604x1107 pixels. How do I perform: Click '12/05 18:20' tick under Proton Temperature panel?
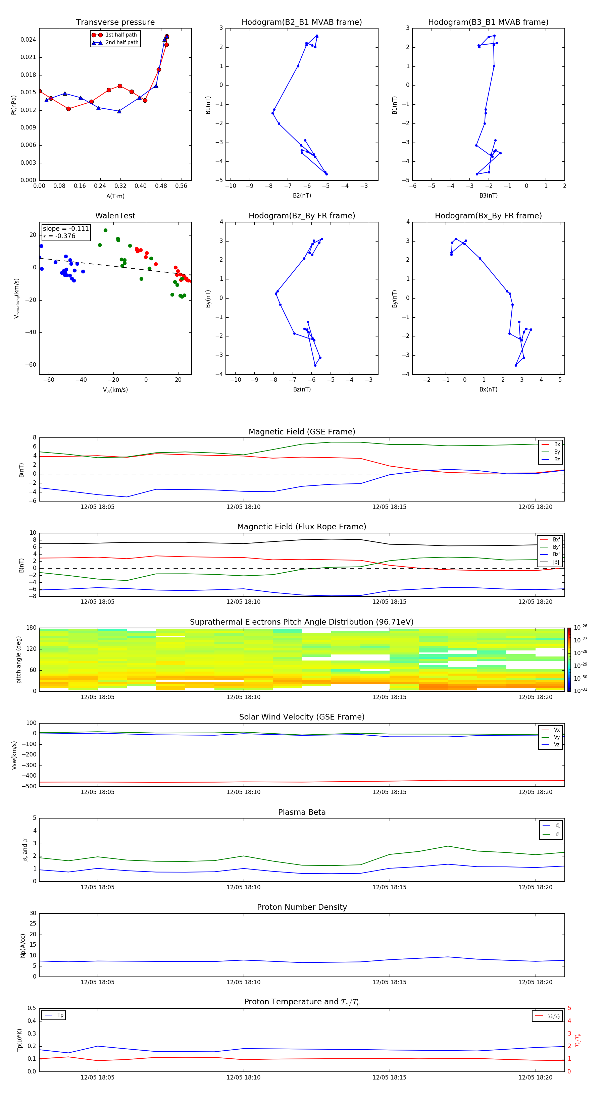coord(535,1077)
